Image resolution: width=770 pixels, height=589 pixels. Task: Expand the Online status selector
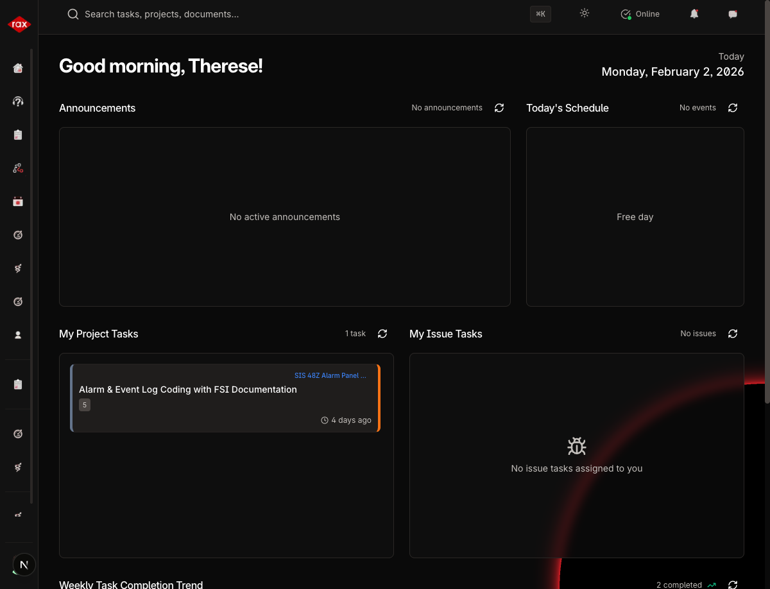pos(640,14)
